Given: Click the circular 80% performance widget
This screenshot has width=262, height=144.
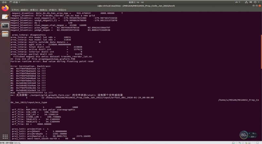Looking at the screenshot, I should coord(244,135).
